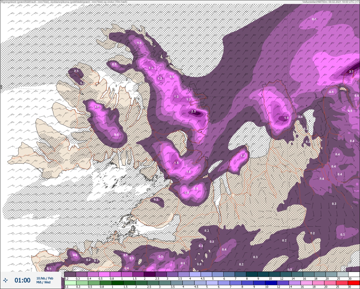Pick upper legend lavender swatch between 3.5 and 4
This screenshot has width=360, height=289.
(x=184, y=274)
